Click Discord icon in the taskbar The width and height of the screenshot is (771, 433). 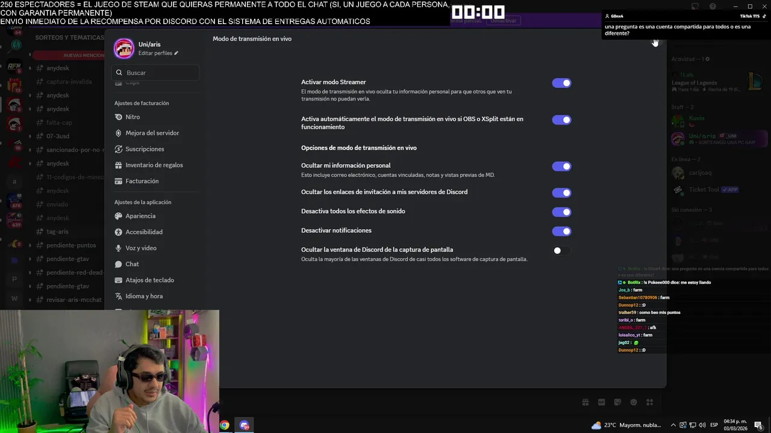point(244,425)
